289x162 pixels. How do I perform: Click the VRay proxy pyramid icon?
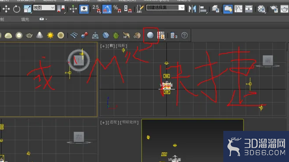click(x=95, y=35)
